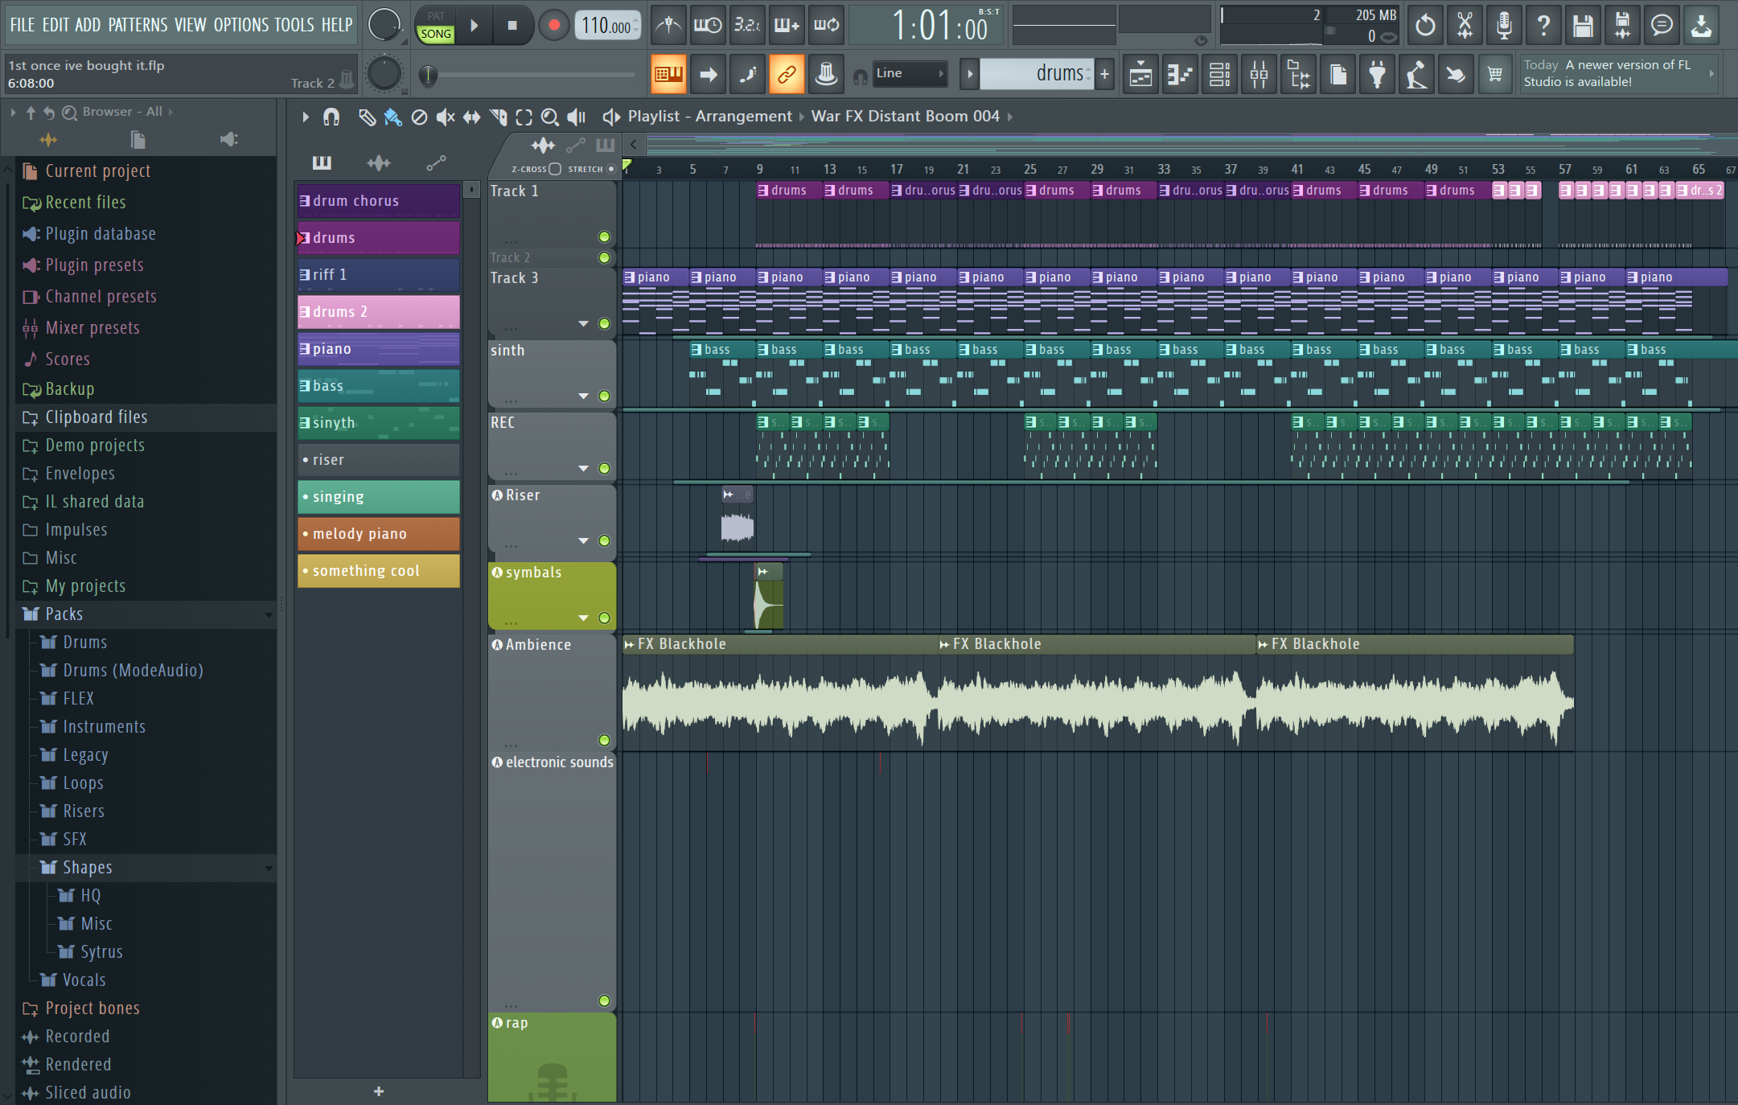Expand the symbals track dropdown arrow

tap(584, 618)
